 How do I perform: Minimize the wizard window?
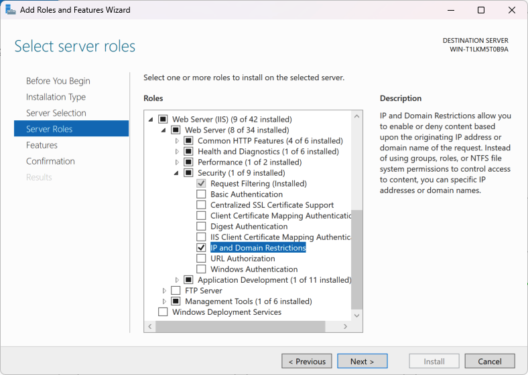click(x=451, y=10)
